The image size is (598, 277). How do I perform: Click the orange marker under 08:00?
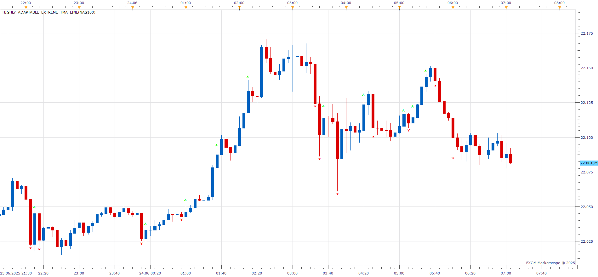tap(560, 8)
